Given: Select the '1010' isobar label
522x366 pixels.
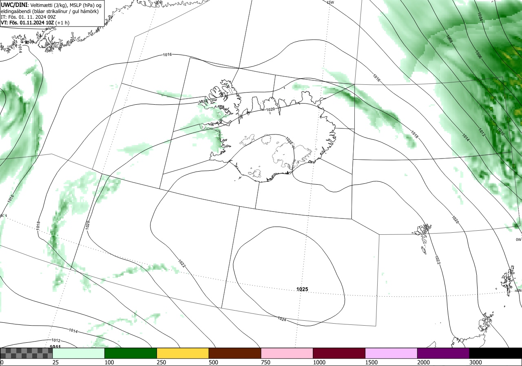Looking at the screenshot, I should (x=501, y=132).
